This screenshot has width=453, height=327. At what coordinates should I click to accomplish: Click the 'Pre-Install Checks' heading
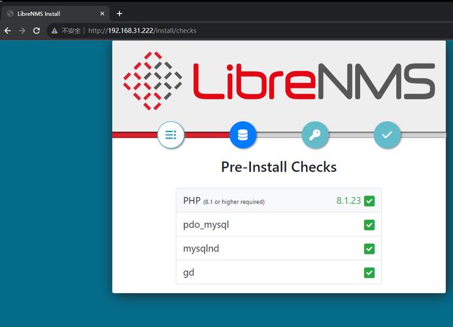[278, 167]
